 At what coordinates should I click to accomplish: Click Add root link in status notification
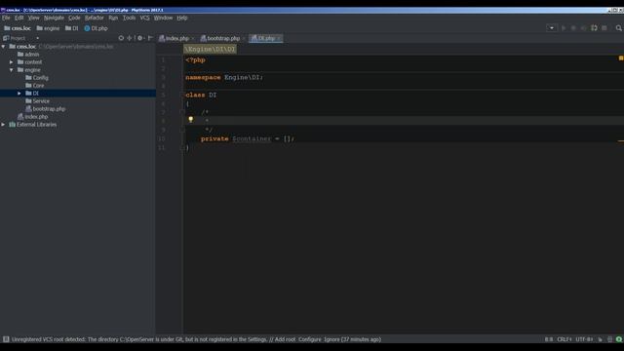click(x=285, y=339)
